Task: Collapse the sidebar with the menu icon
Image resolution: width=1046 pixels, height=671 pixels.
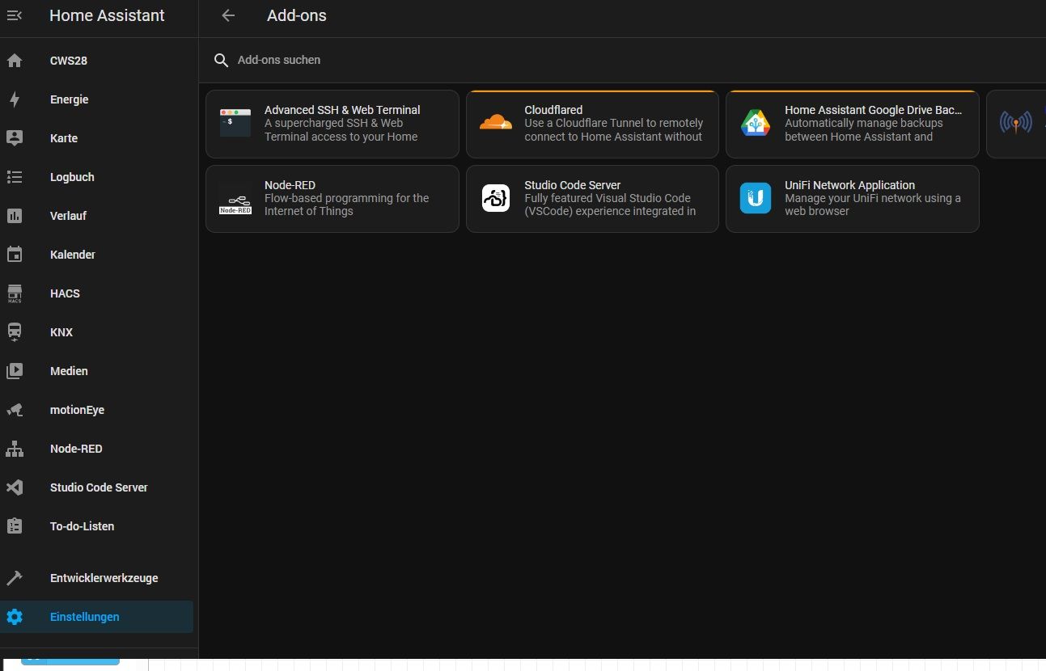Action: point(15,15)
